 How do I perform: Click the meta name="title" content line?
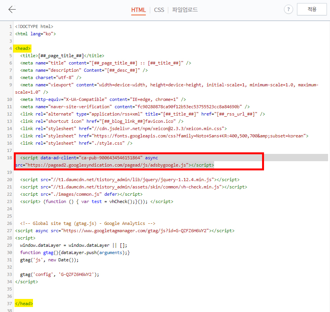[106, 63]
